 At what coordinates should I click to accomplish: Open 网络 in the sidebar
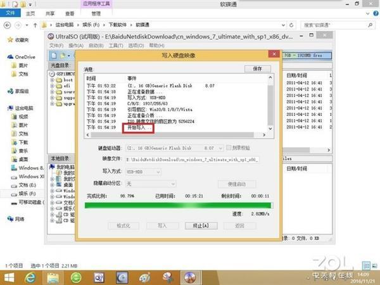[x=16, y=219]
